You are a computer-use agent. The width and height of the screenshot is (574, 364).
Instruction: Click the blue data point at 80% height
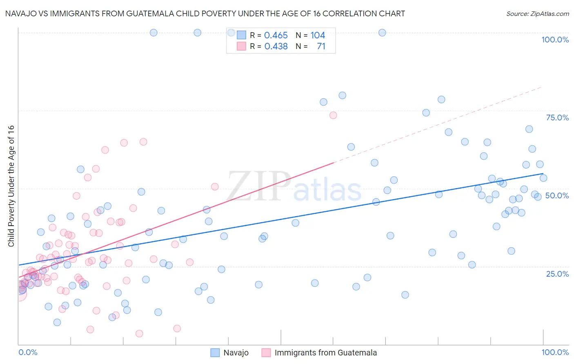click(343, 95)
